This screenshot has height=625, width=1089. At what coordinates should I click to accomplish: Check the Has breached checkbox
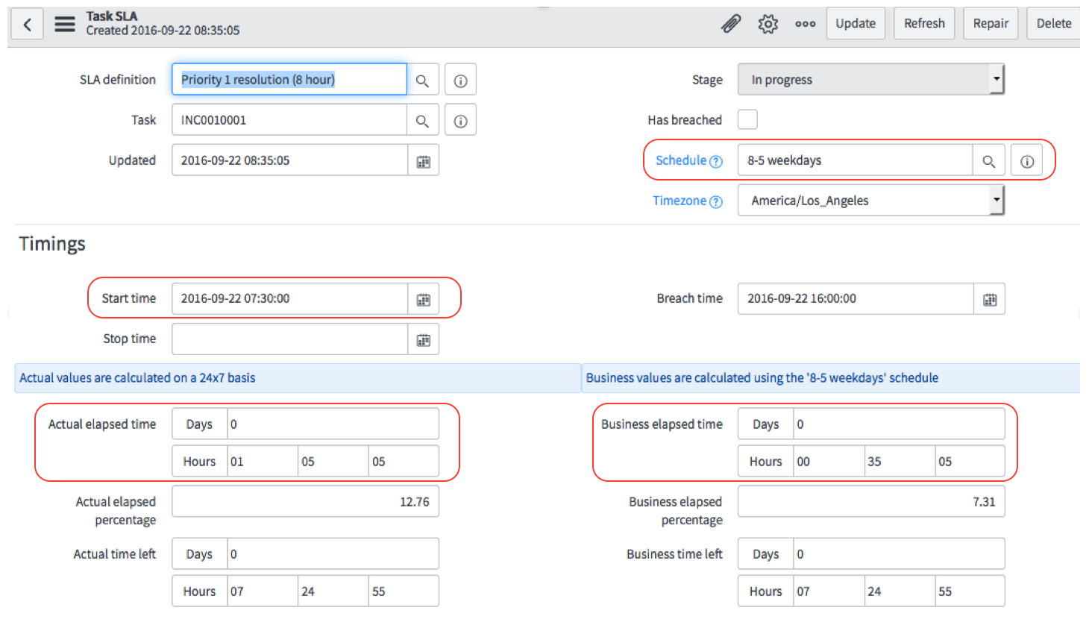click(747, 119)
